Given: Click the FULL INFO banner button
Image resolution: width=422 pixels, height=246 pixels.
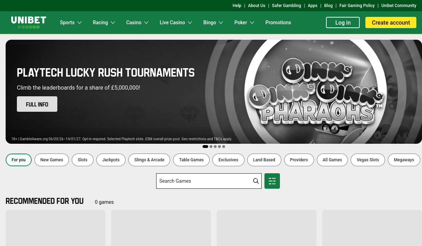Looking at the screenshot, I should pos(37,104).
